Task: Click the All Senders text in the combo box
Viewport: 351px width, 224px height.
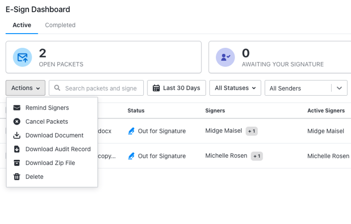Action: 285,89
